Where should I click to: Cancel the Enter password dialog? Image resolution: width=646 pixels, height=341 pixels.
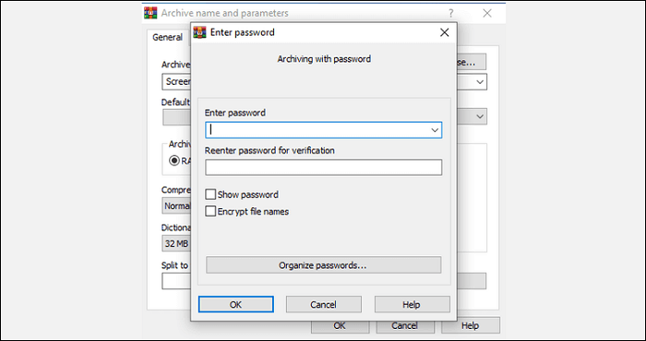pos(323,305)
